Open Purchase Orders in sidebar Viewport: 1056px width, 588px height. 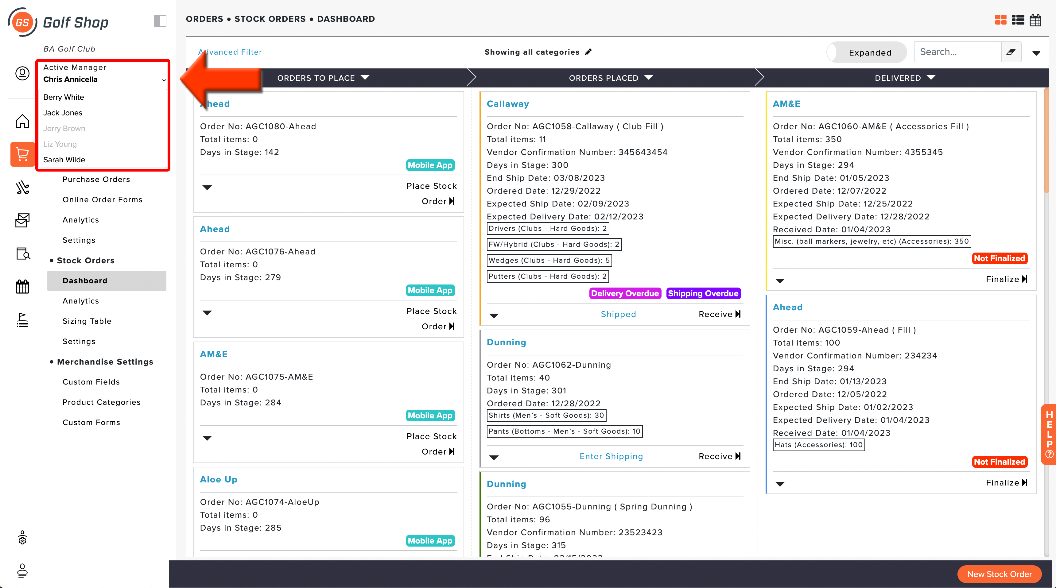pos(96,180)
